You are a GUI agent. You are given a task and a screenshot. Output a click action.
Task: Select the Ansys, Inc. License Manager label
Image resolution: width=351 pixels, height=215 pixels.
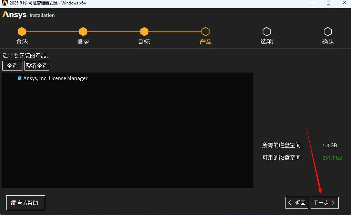[55, 78]
